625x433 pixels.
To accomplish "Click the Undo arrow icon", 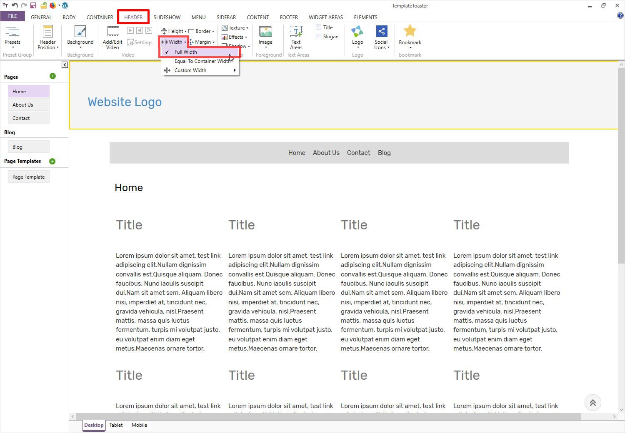I will click(x=15, y=5).
